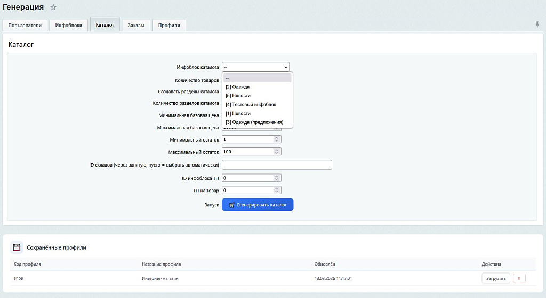Collapse the Инфоблок каталога dropdown

pyautogui.click(x=255, y=67)
